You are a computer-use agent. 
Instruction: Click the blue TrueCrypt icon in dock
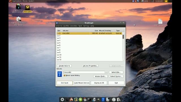tap(103, 99)
